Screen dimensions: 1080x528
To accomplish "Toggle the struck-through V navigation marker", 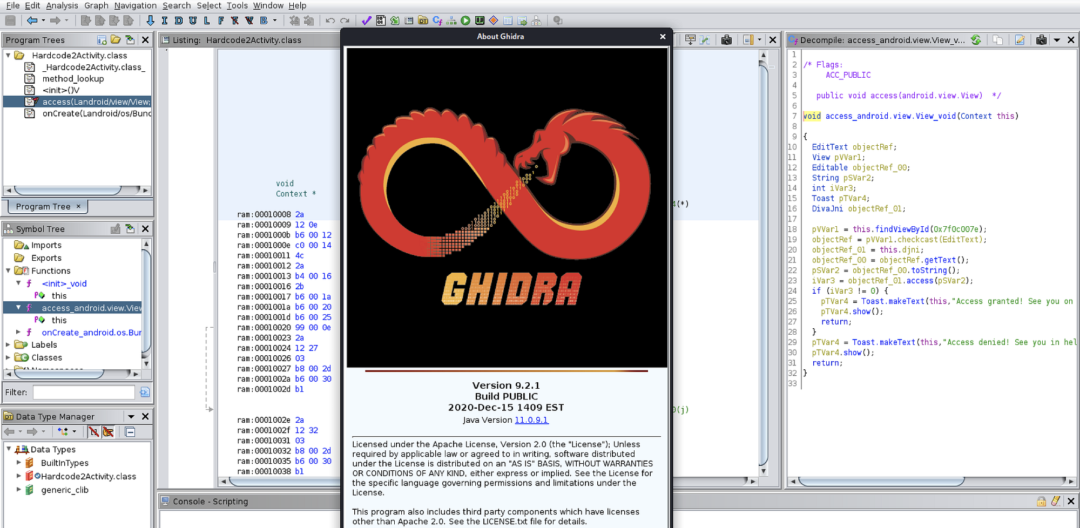I will (x=248, y=21).
